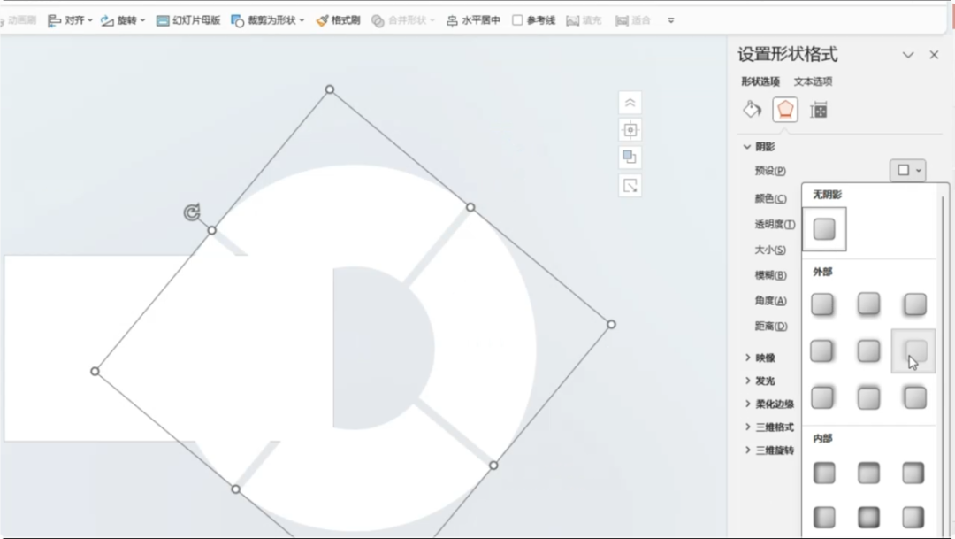Image resolution: width=955 pixels, height=539 pixels.
Task: Open the toolbar overflow arrow
Action: pos(671,20)
